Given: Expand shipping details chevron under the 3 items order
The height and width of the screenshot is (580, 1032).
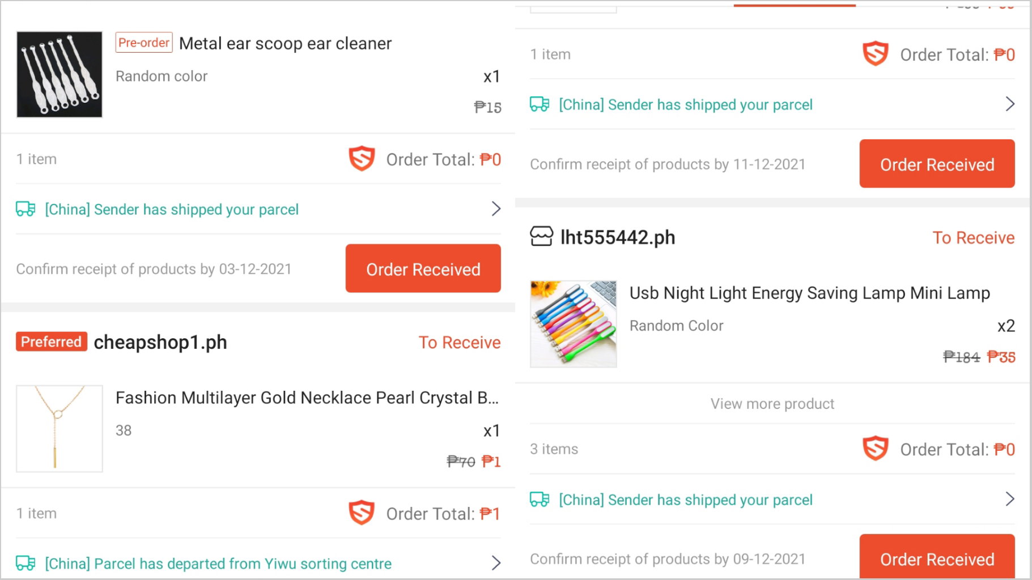Looking at the screenshot, I should [1010, 499].
